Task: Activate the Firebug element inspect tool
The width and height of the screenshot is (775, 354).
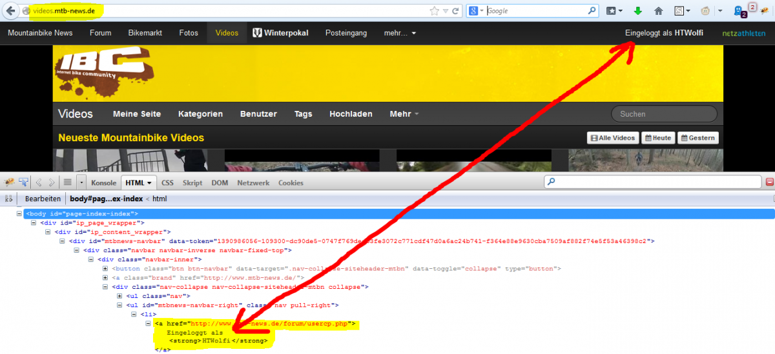Action: coord(24,182)
